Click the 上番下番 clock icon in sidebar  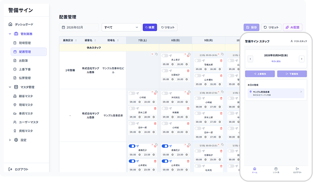(x=15, y=69)
